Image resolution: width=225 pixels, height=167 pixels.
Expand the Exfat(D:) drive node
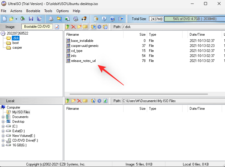pyautogui.click(x=3, y=131)
